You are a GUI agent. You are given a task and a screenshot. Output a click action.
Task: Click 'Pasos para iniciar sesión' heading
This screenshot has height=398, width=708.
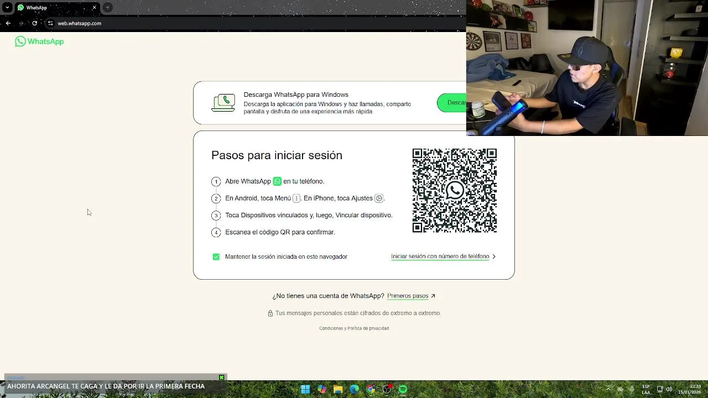point(277,155)
